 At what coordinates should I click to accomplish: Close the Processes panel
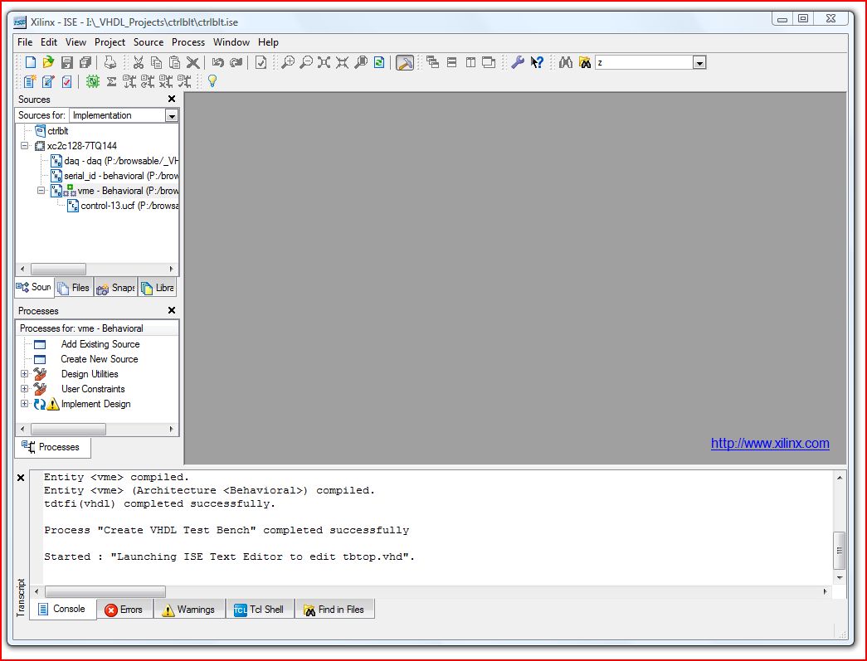pyautogui.click(x=172, y=311)
